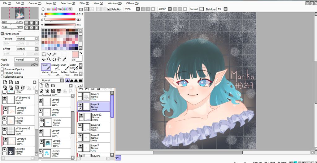Hide Layer12 via its eye icon
317x163 pixels.
pos(81,115)
